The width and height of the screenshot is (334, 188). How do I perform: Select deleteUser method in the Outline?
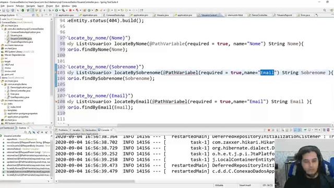click(x=28, y=159)
